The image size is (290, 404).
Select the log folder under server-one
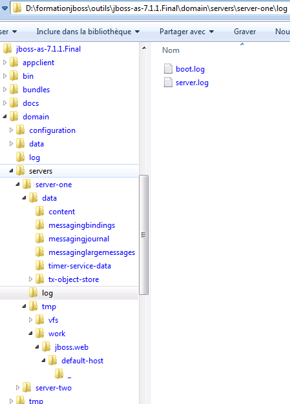[47, 293]
